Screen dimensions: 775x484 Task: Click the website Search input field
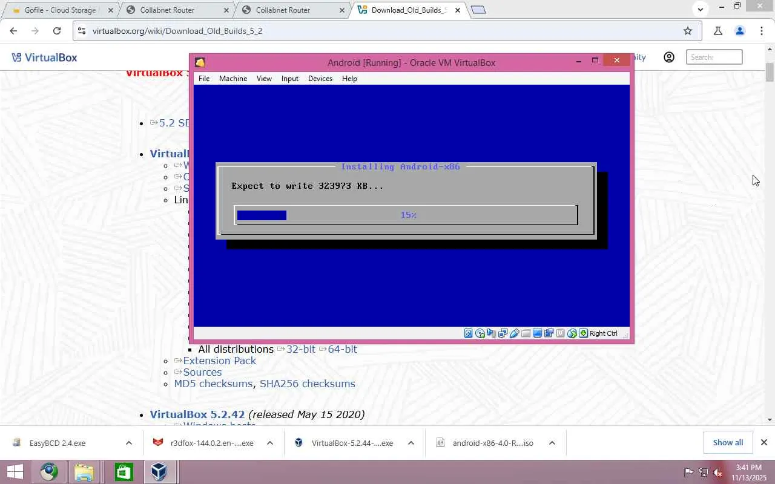coord(714,57)
